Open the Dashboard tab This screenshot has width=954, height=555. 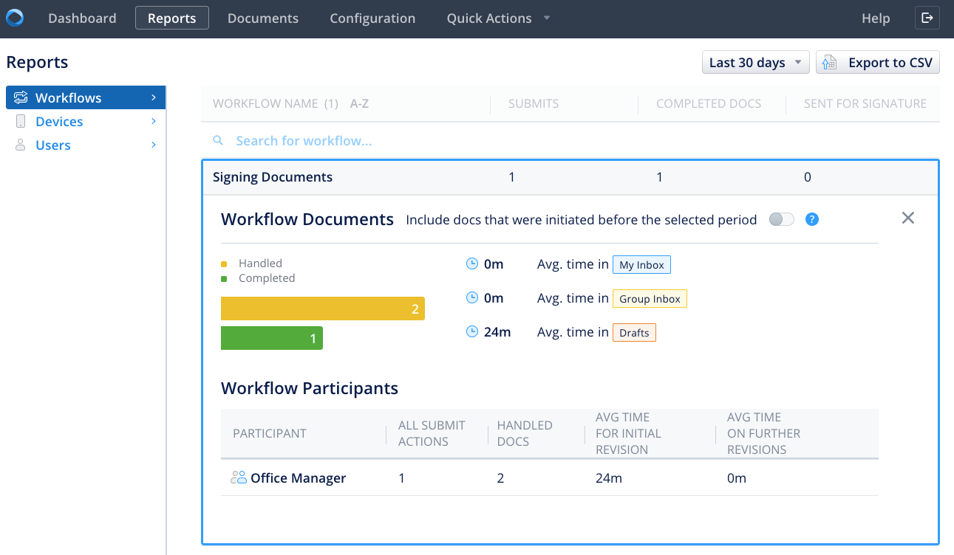click(82, 18)
